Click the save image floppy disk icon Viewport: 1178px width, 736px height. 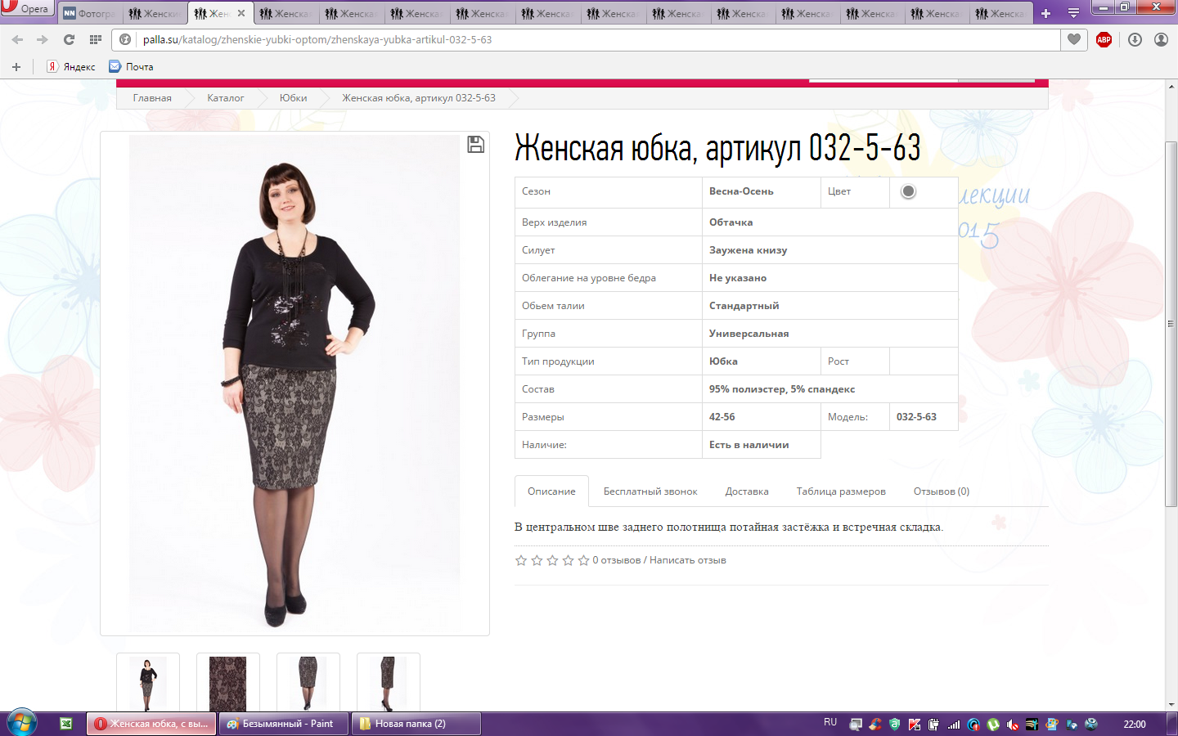pyautogui.click(x=475, y=145)
